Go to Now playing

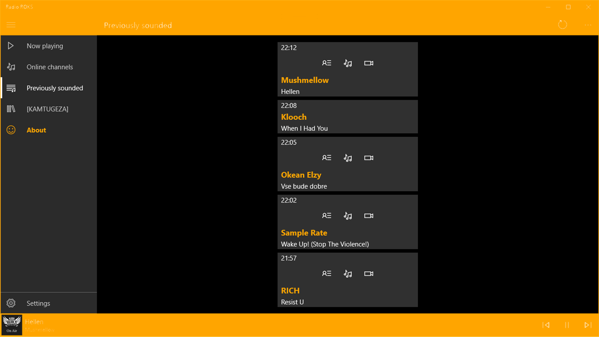coord(49,46)
